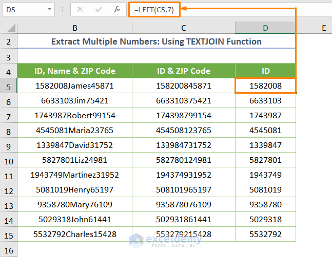
Task: Select cell containing 1582008James45871
Action: [x=75, y=86]
